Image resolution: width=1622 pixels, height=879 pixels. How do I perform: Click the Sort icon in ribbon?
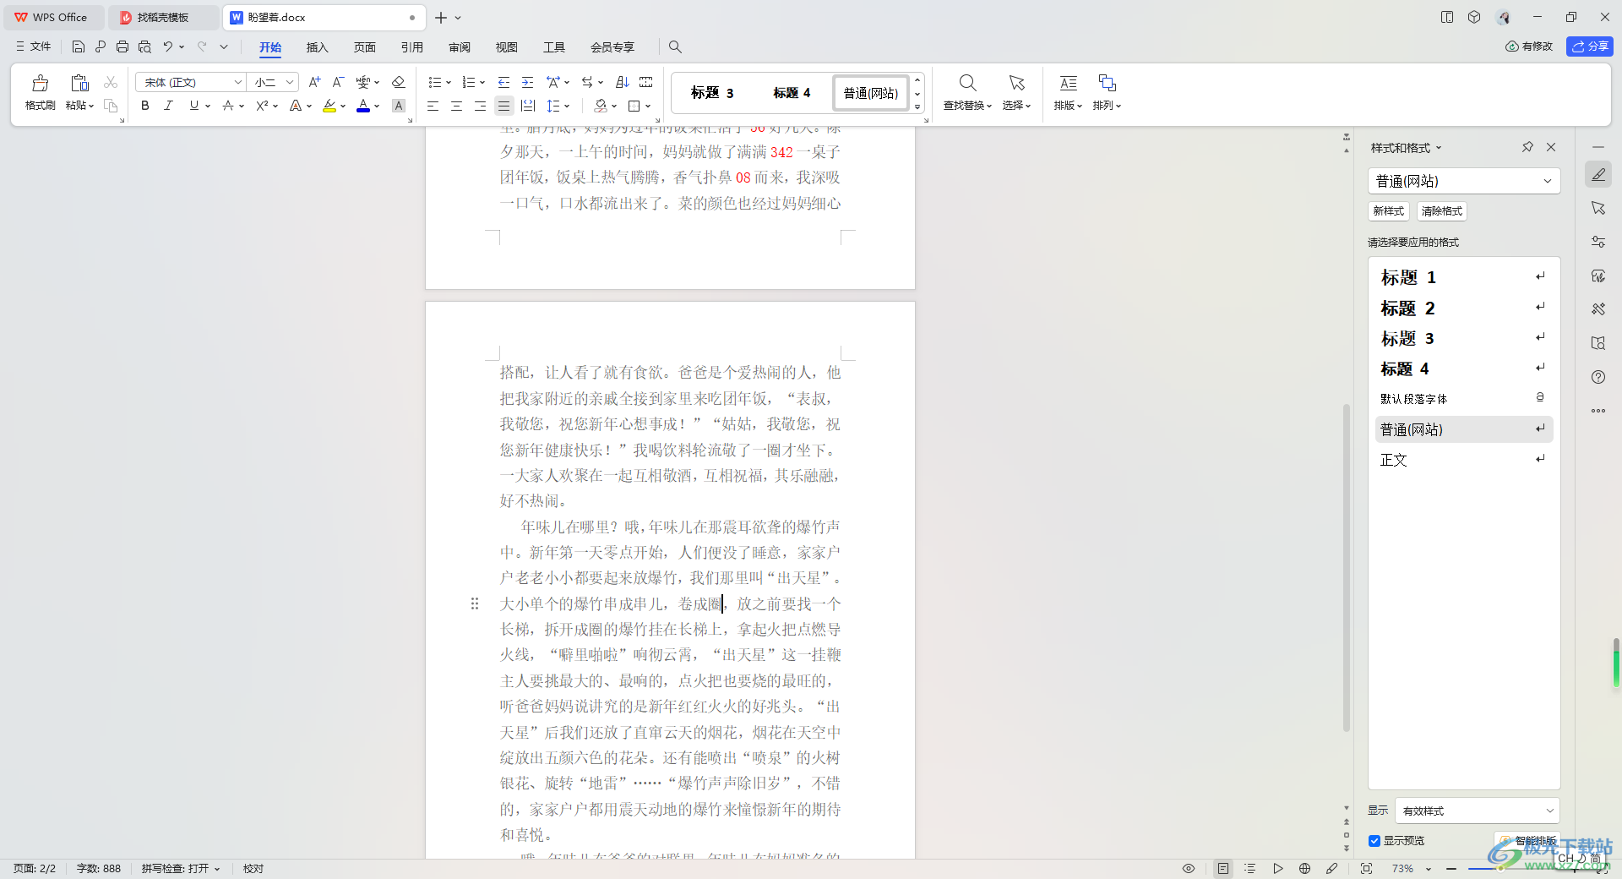point(623,82)
